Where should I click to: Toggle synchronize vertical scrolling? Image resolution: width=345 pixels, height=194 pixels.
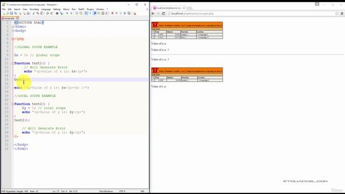click(x=77, y=13)
